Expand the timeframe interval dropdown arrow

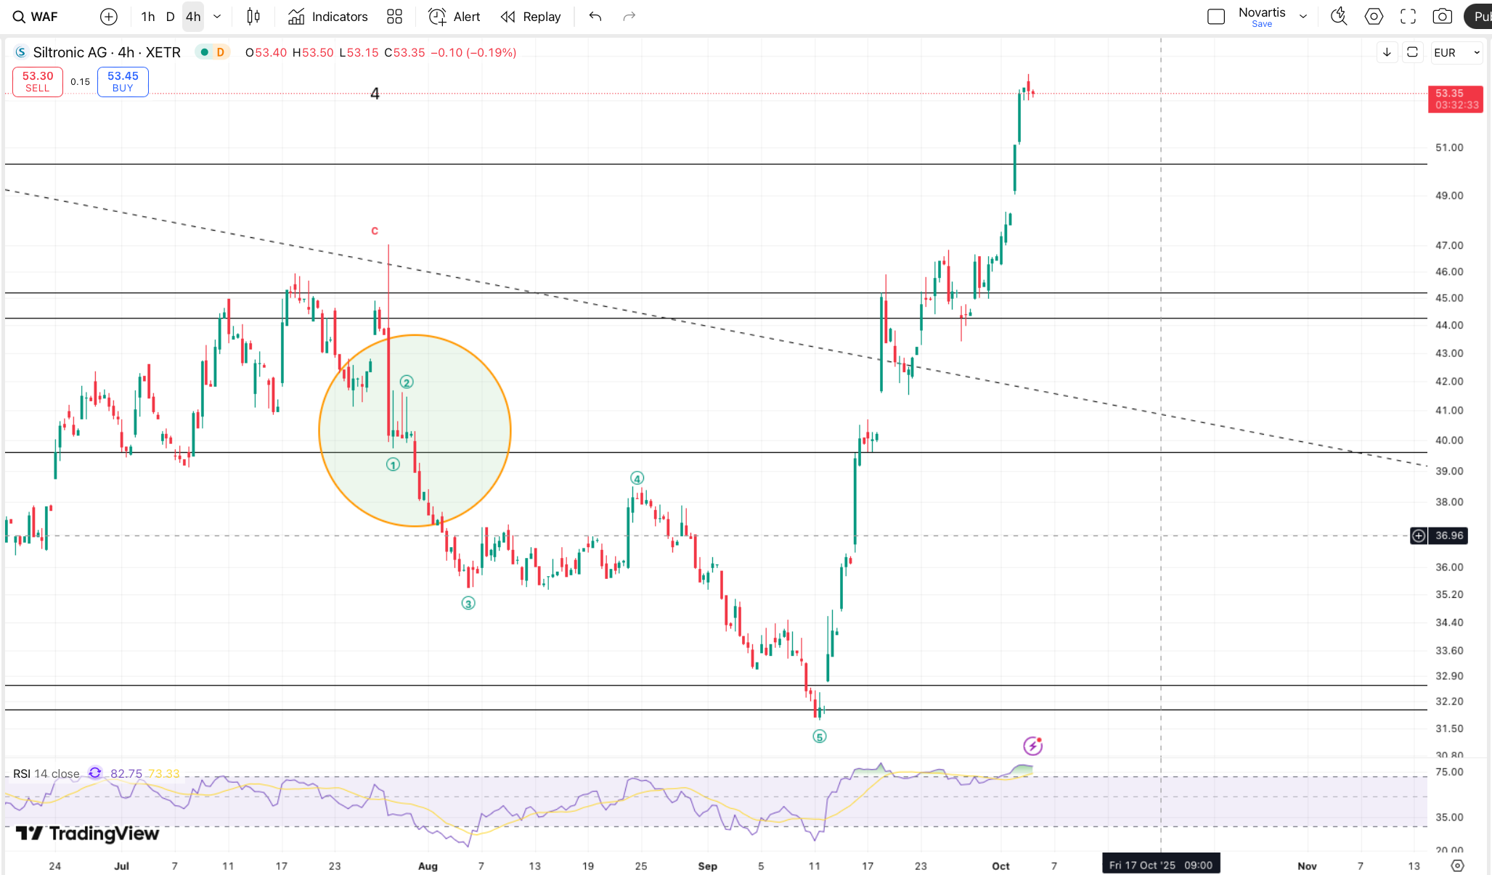[217, 17]
